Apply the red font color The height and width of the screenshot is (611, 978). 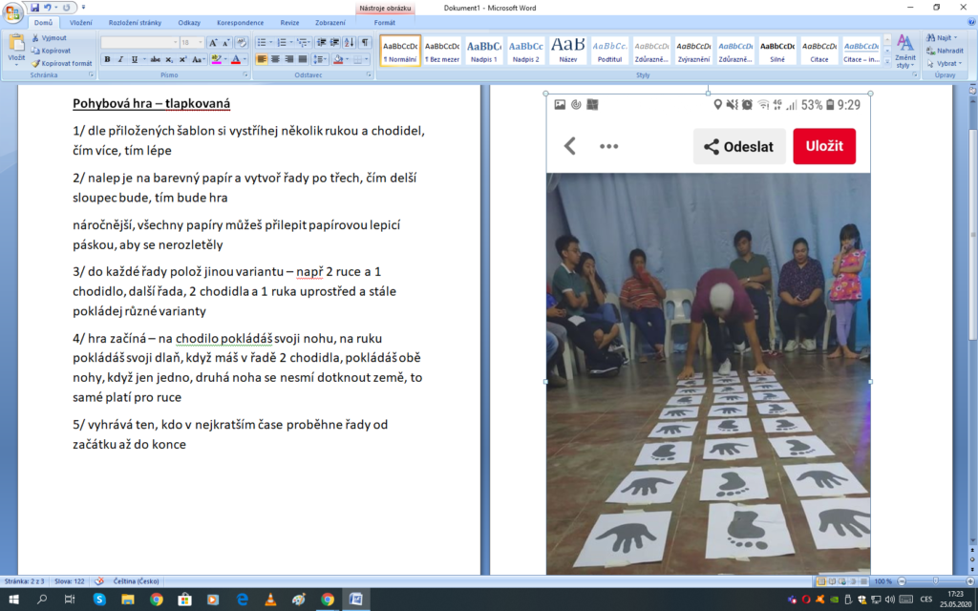coord(235,59)
